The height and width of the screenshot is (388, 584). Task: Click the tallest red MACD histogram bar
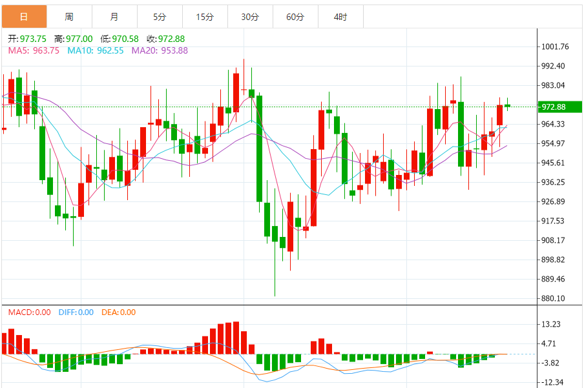coord(236,338)
